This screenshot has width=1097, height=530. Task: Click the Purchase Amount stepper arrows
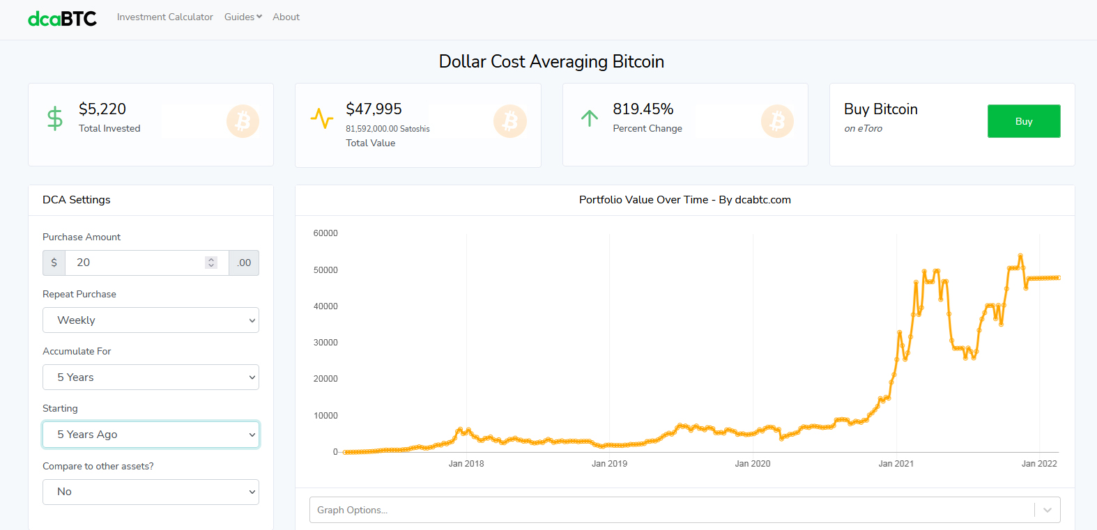click(x=211, y=263)
